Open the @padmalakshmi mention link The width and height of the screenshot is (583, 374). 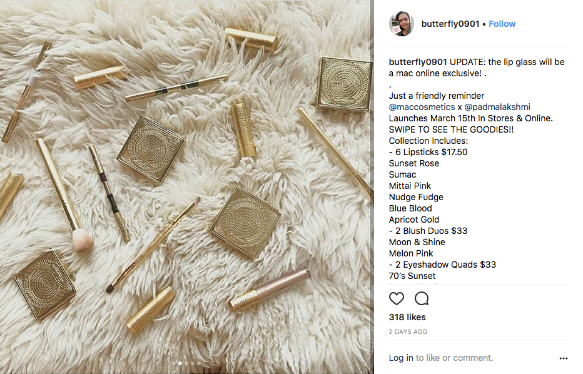(497, 107)
